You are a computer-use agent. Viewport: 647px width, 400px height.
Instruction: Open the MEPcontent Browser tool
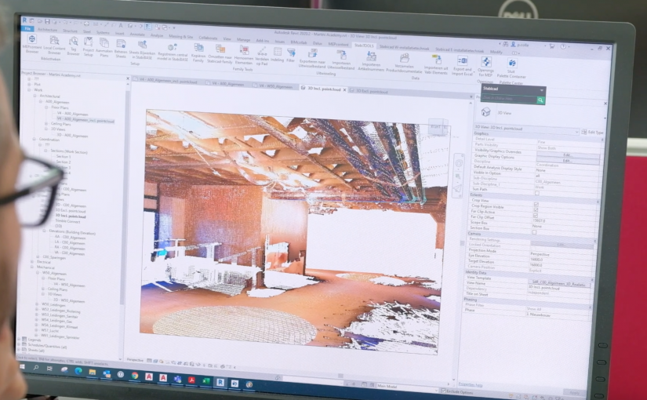tap(32, 44)
